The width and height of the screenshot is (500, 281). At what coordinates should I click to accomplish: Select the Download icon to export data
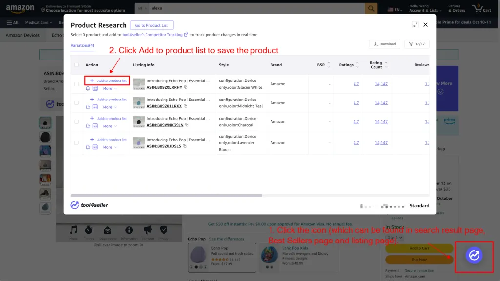(x=386, y=43)
